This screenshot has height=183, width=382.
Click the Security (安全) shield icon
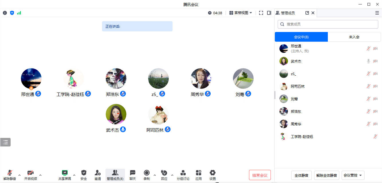(84, 175)
